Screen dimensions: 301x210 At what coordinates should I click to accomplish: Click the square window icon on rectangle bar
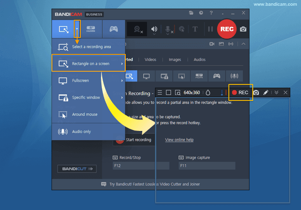point(168,93)
